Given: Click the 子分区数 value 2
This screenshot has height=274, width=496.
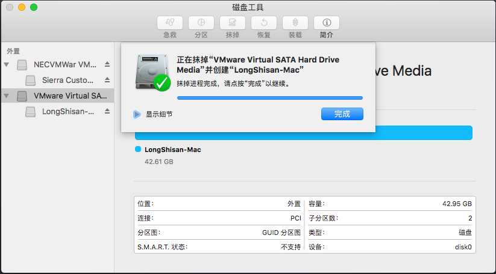Looking at the screenshot, I should click(x=470, y=218).
